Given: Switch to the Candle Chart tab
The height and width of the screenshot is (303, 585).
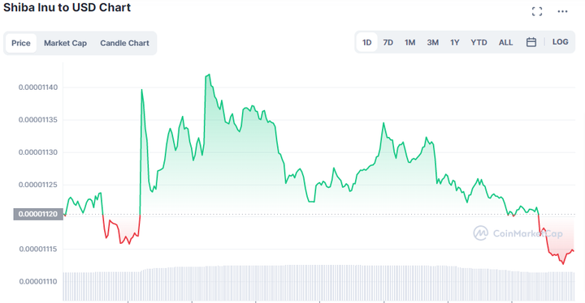Looking at the screenshot, I should [124, 43].
